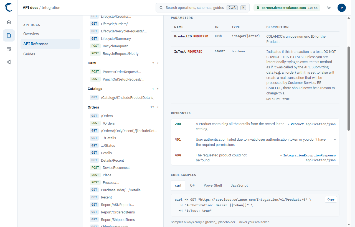This screenshot has height=227, width=355.
Task: Click the scrollbar up arrow
Action: tap(349, 18)
